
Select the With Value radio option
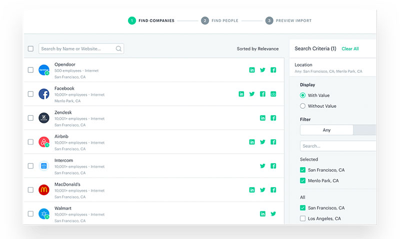[x=302, y=95]
